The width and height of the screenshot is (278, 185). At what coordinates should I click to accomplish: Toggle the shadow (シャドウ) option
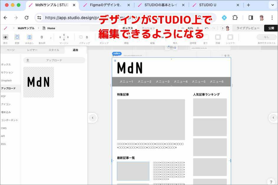click(x=230, y=37)
